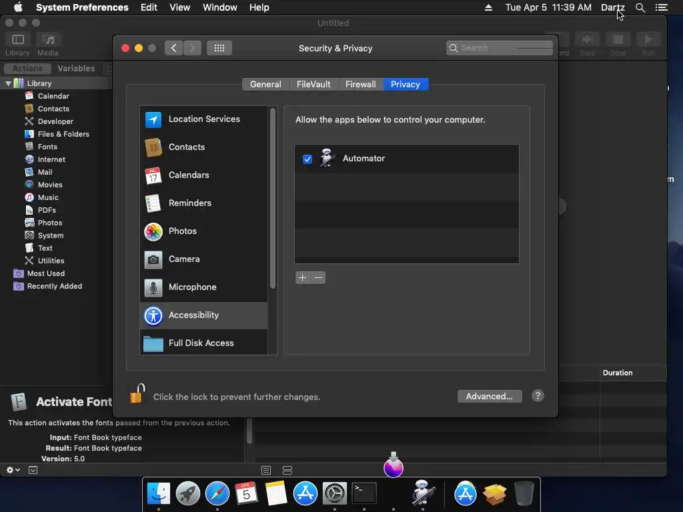Click the lock to prevent changes
The height and width of the screenshot is (512, 683).
pyautogui.click(x=137, y=393)
